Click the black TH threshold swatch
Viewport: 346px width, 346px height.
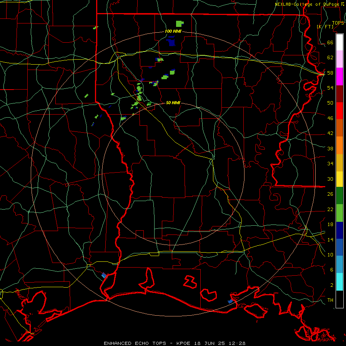pyautogui.click(x=339, y=299)
